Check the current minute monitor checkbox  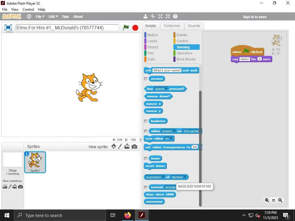[x=145, y=187]
